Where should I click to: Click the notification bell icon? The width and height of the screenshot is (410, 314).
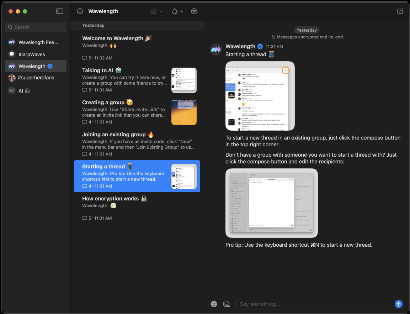pos(174,11)
